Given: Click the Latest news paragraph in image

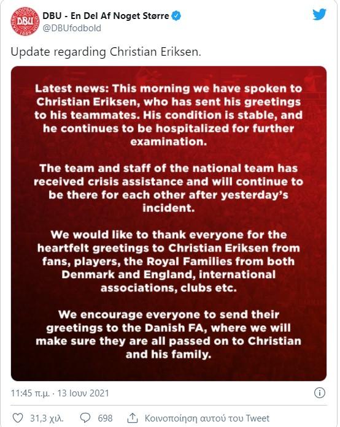Looking at the screenshot, I should click(x=169, y=115).
